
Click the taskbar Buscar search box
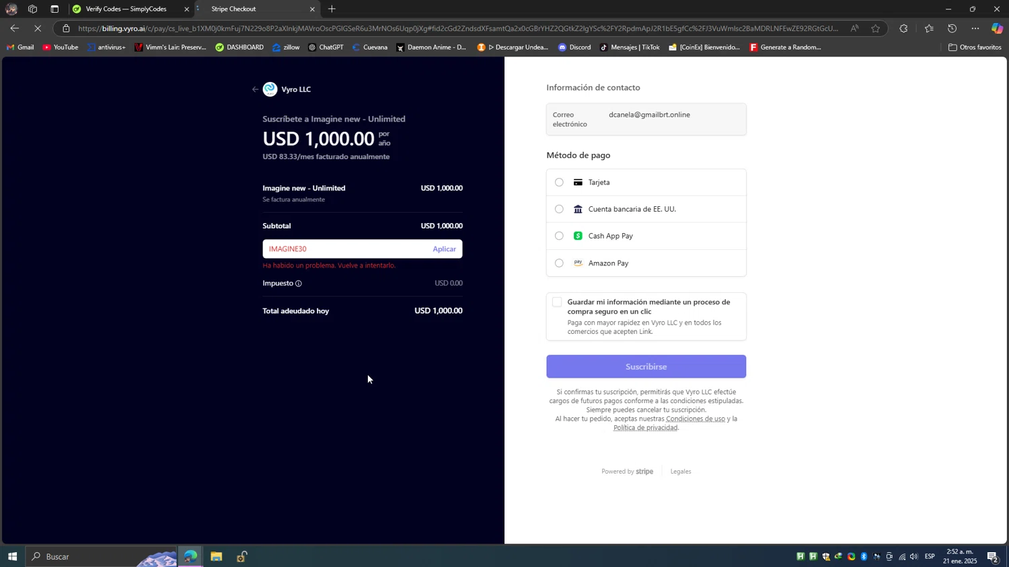pos(101,556)
